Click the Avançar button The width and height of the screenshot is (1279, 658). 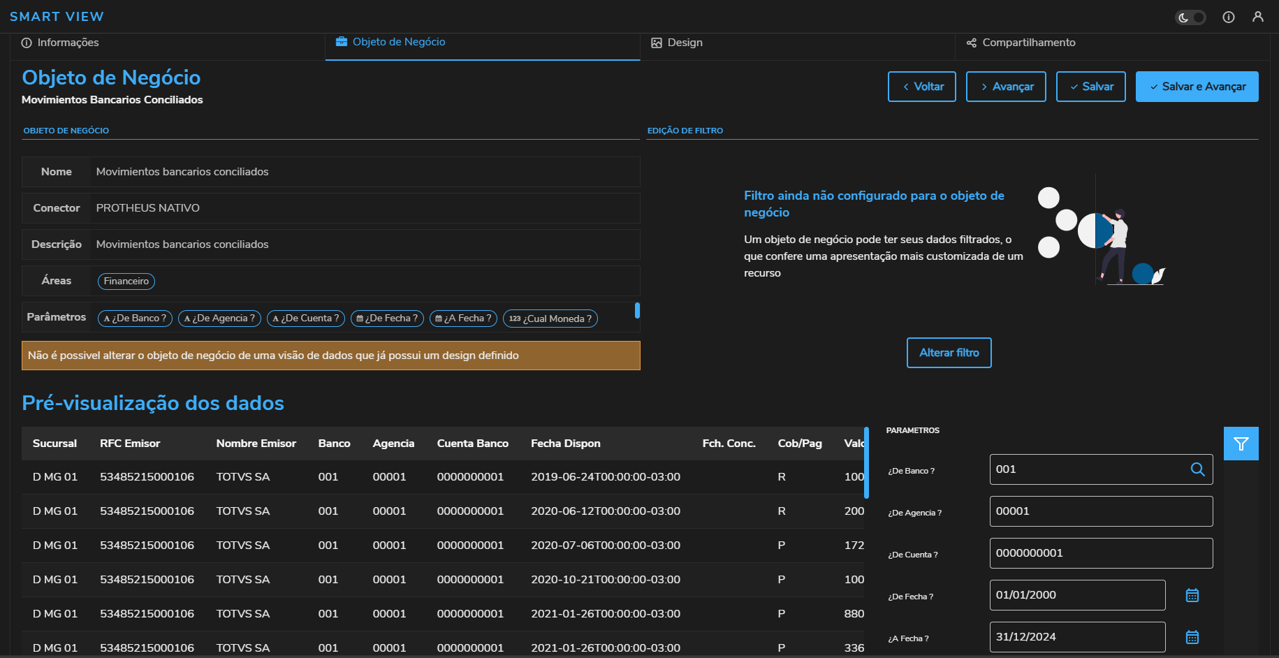(1005, 87)
